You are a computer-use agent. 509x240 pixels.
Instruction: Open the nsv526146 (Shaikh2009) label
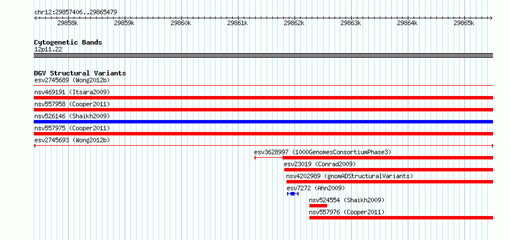point(72,116)
